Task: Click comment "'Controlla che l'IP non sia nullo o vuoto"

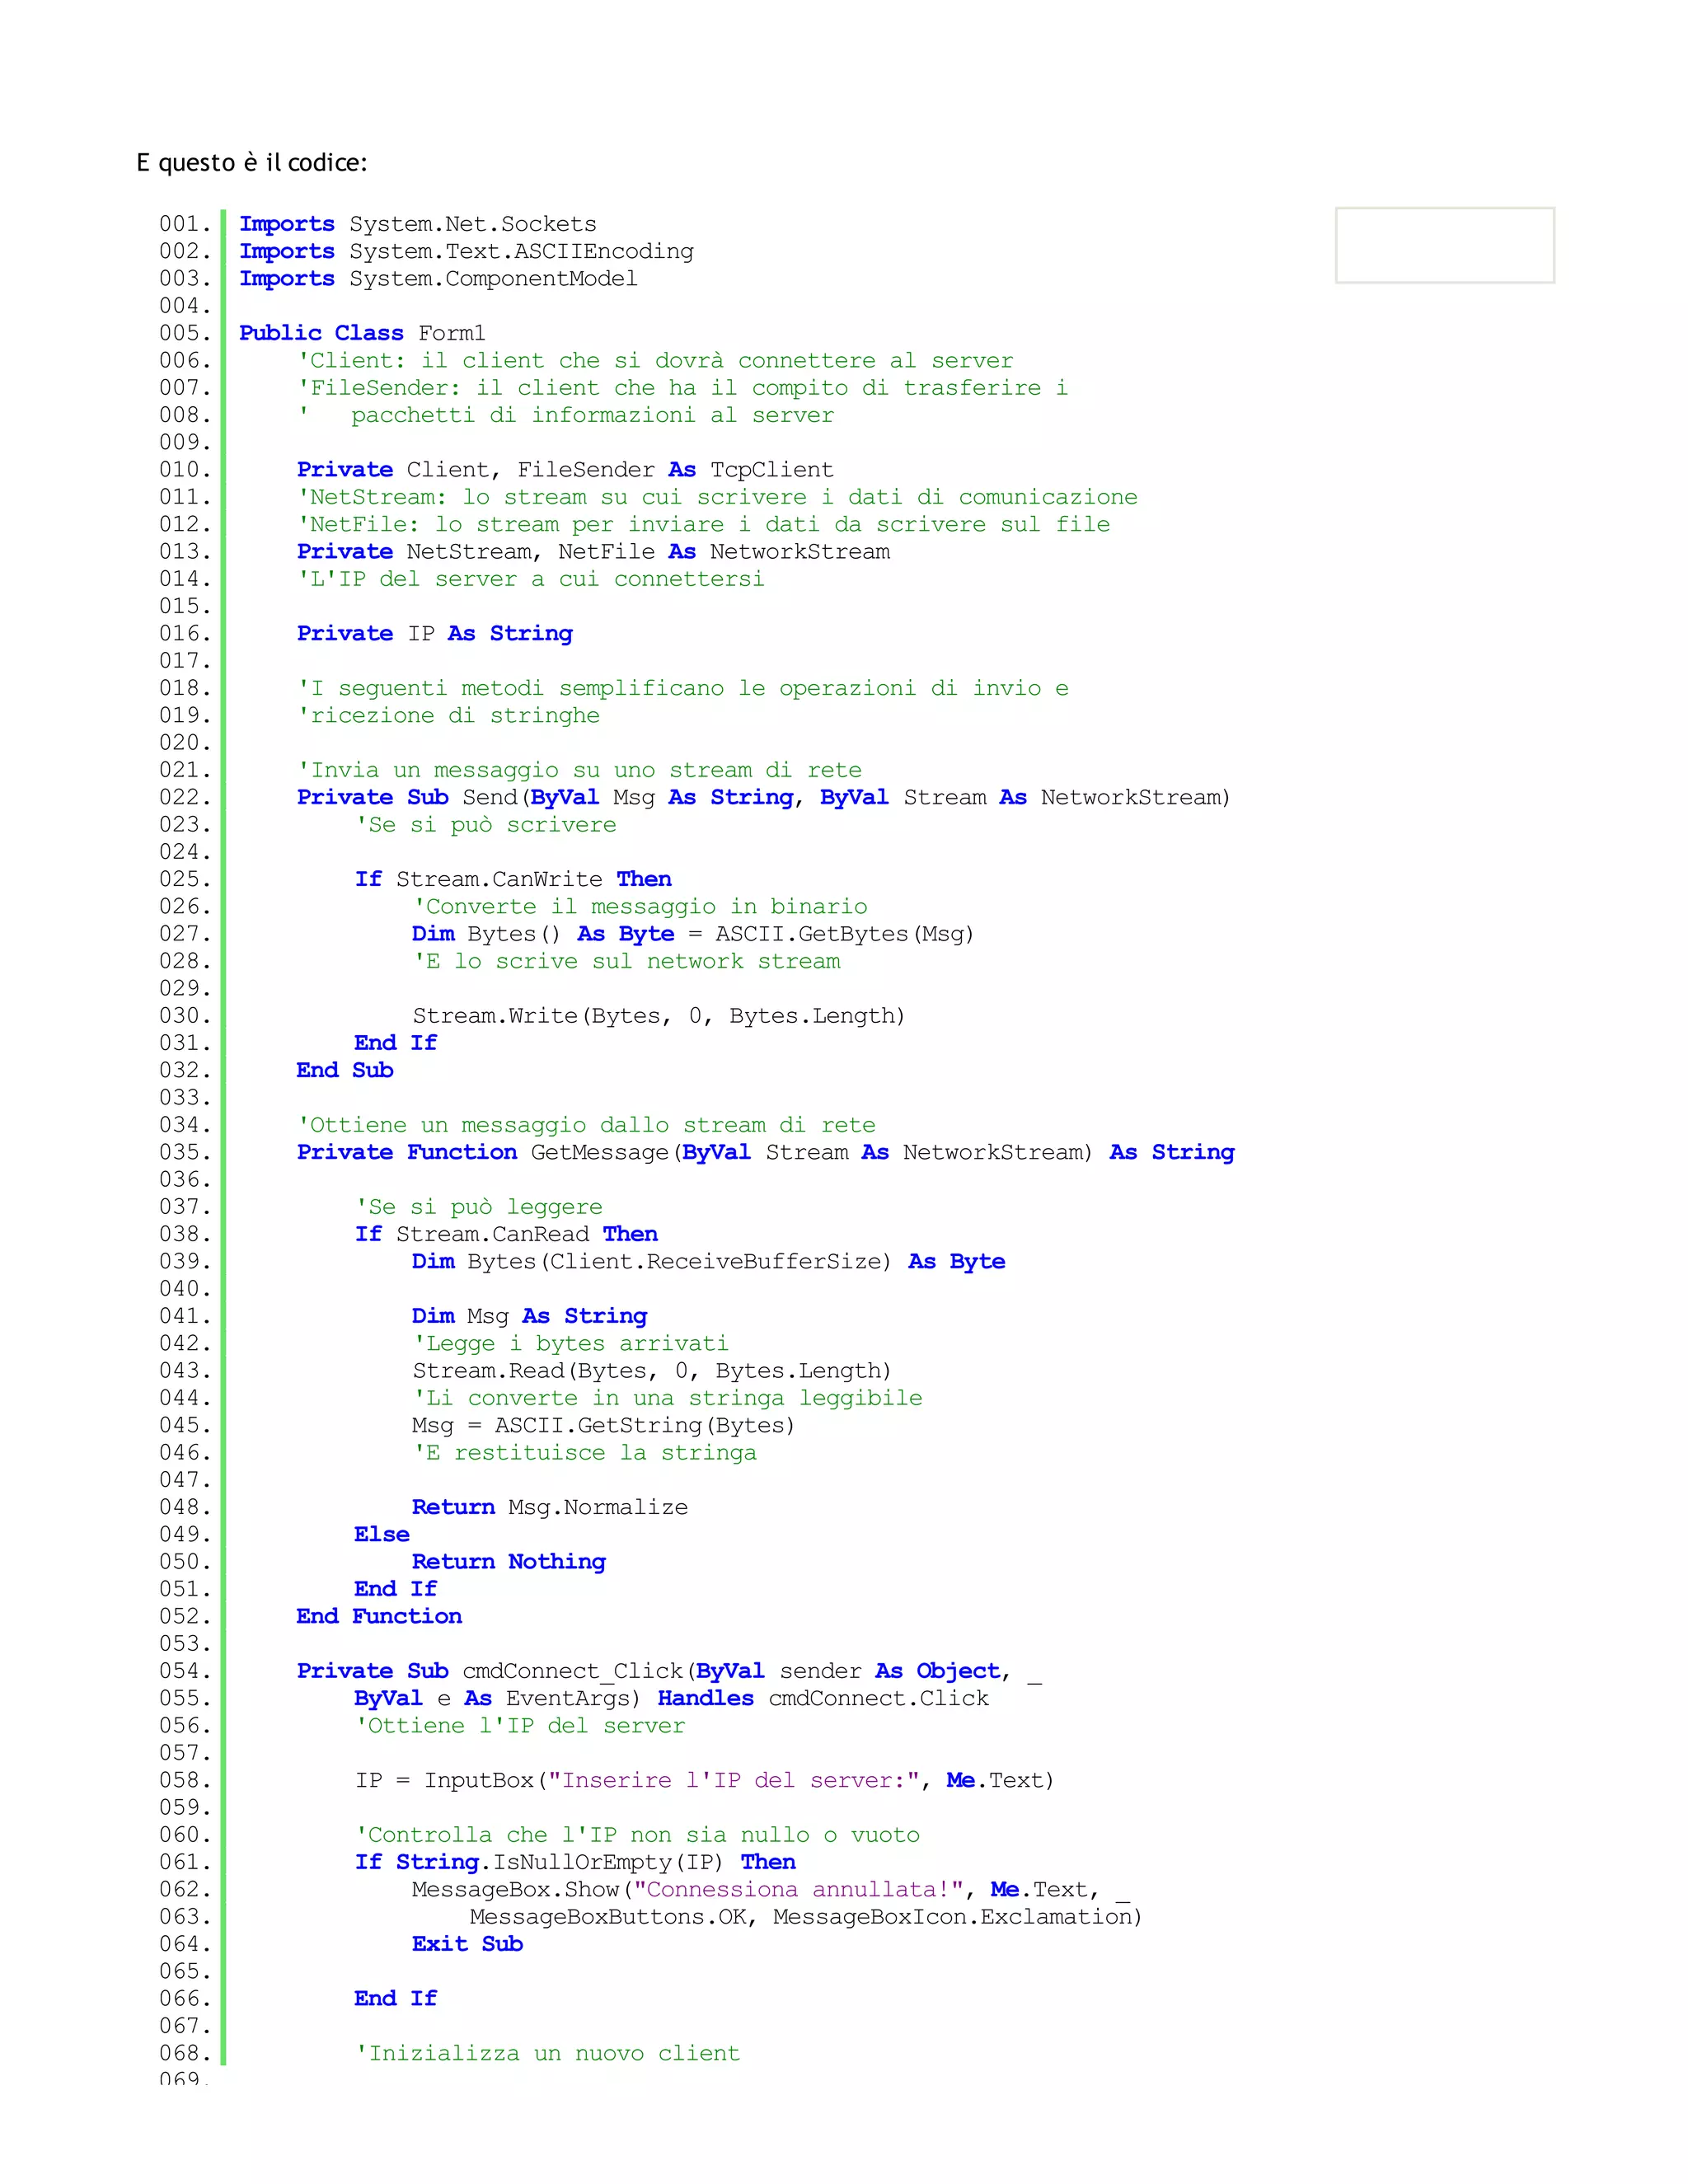Action: 637,1835
